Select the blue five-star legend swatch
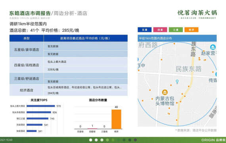 (x=145, y=30)
